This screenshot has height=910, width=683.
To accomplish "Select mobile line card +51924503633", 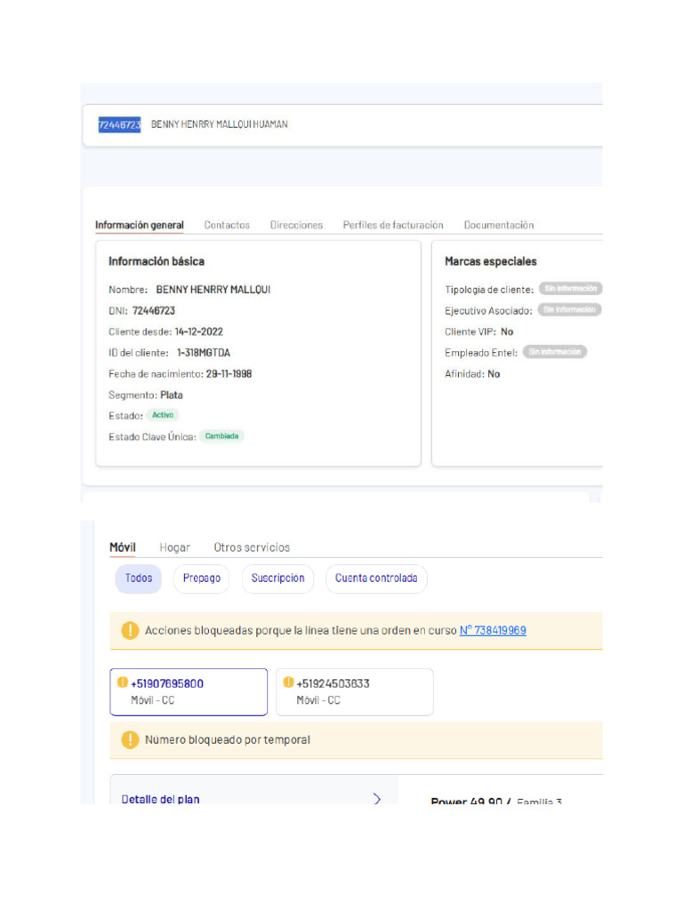I will [355, 691].
